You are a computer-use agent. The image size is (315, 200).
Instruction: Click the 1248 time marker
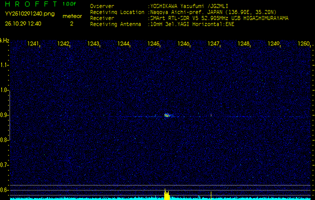point(243,44)
